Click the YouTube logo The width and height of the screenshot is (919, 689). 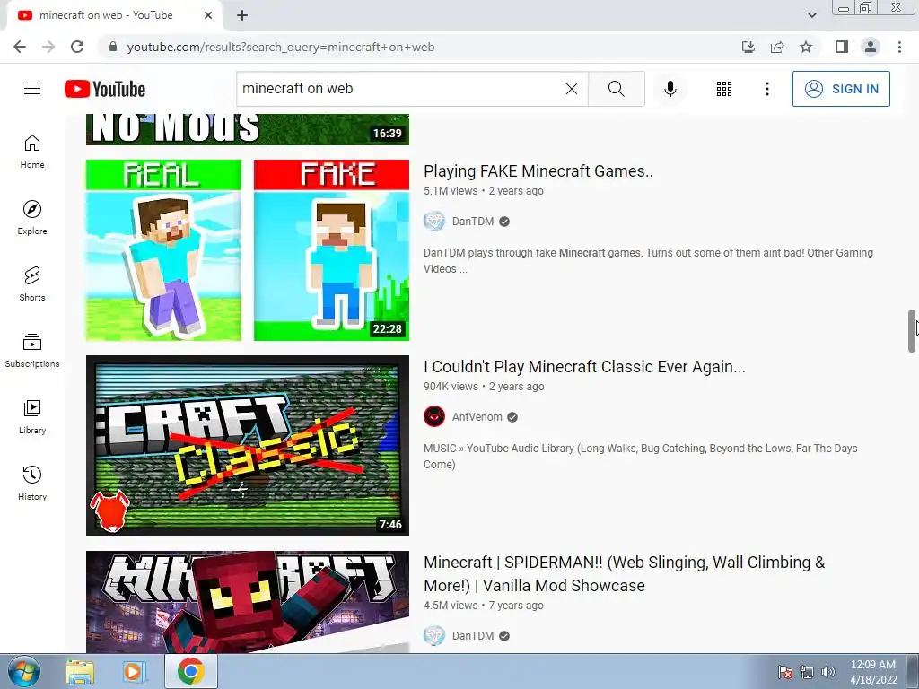105,89
